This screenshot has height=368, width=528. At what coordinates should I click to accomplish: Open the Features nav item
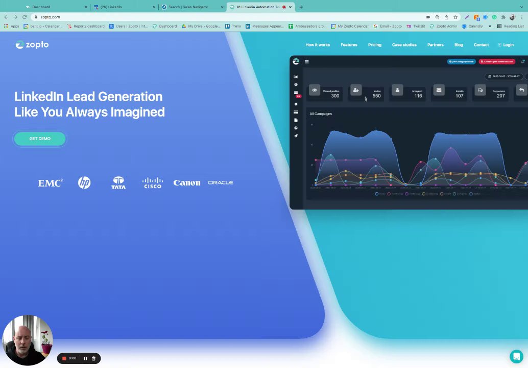pos(349,44)
